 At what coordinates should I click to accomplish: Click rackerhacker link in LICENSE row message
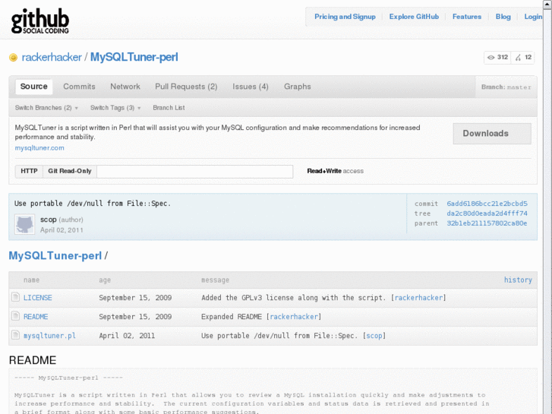pos(418,298)
